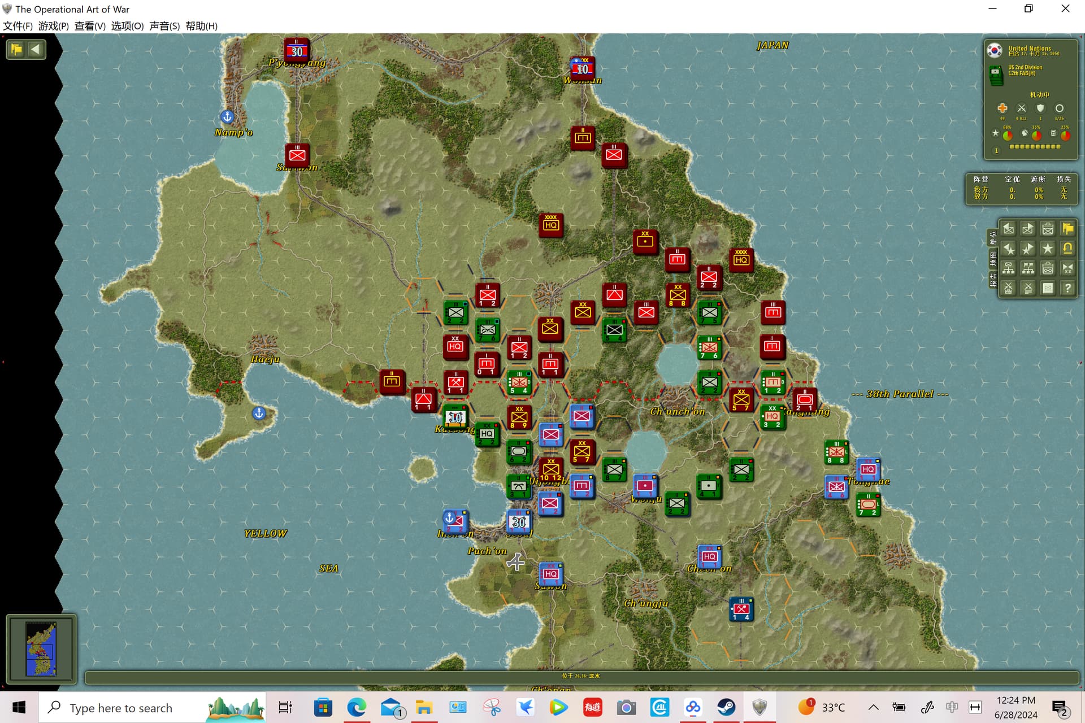Open Steam from the taskbar

(x=726, y=707)
